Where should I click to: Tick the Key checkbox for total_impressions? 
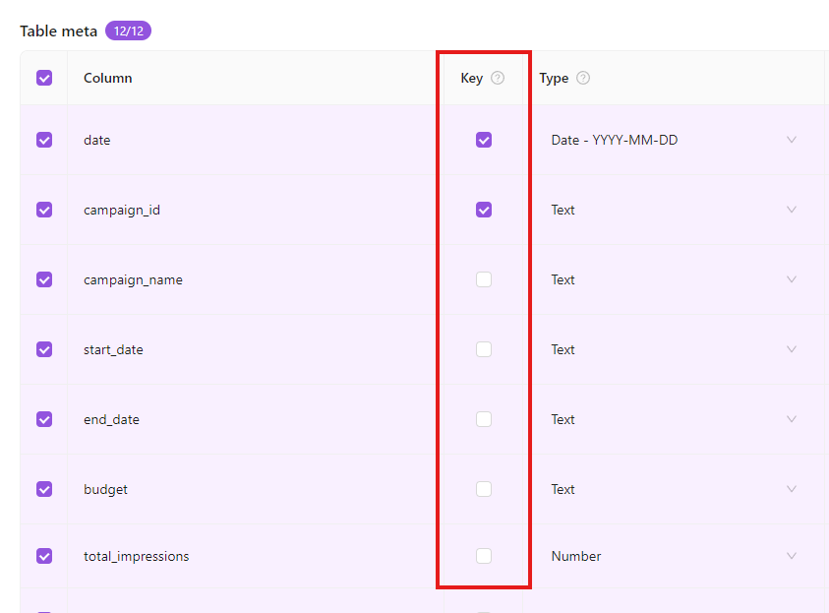pos(483,556)
